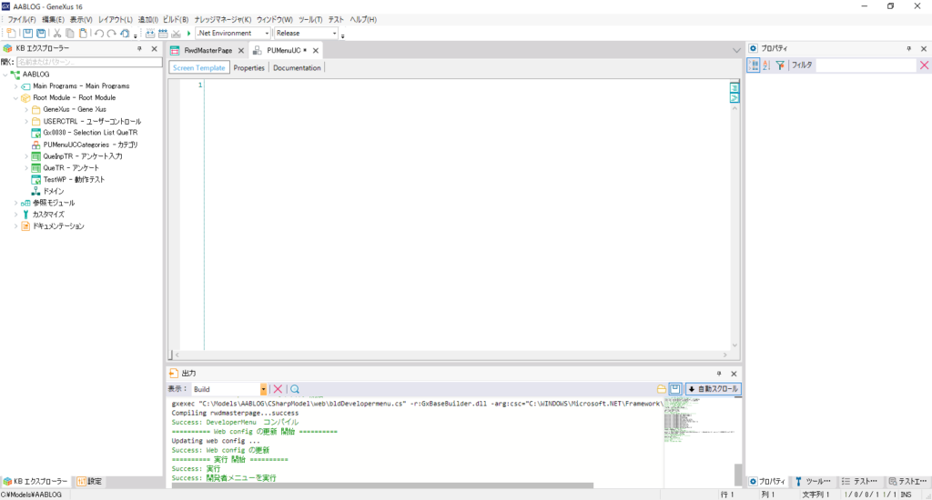Viewport: 932px width, 500px height.
Task: Open the Build output source dropdown
Action: point(263,389)
